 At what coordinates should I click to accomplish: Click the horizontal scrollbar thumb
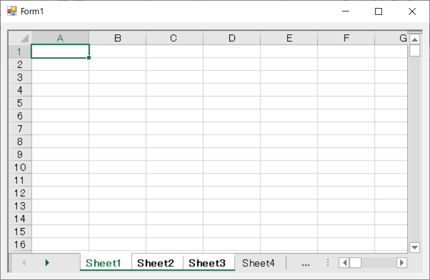point(356,263)
